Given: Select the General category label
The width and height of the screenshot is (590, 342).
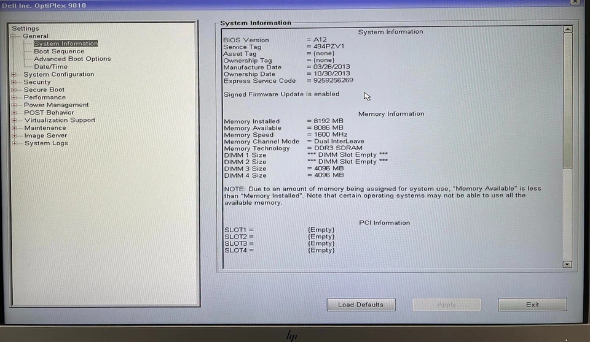Looking at the screenshot, I should 36,36.
